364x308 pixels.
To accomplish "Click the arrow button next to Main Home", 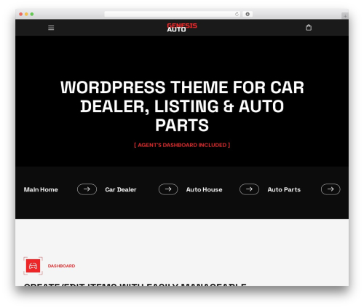I will coord(87,189).
